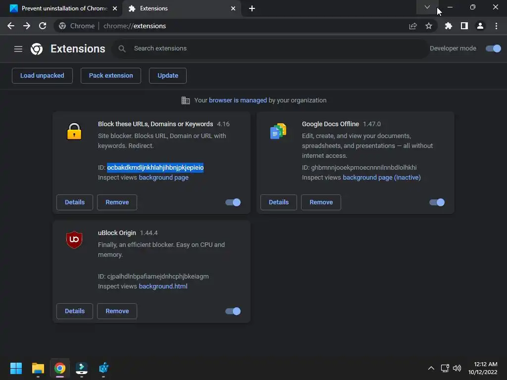Viewport: 507px width, 380px height.
Task: Inspect background page of Block these URLs
Action: pos(163,178)
